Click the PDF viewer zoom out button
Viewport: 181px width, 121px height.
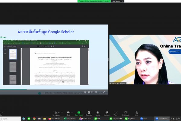[43, 46]
